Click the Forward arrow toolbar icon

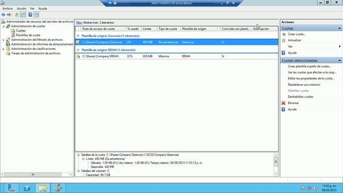(9, 14)
